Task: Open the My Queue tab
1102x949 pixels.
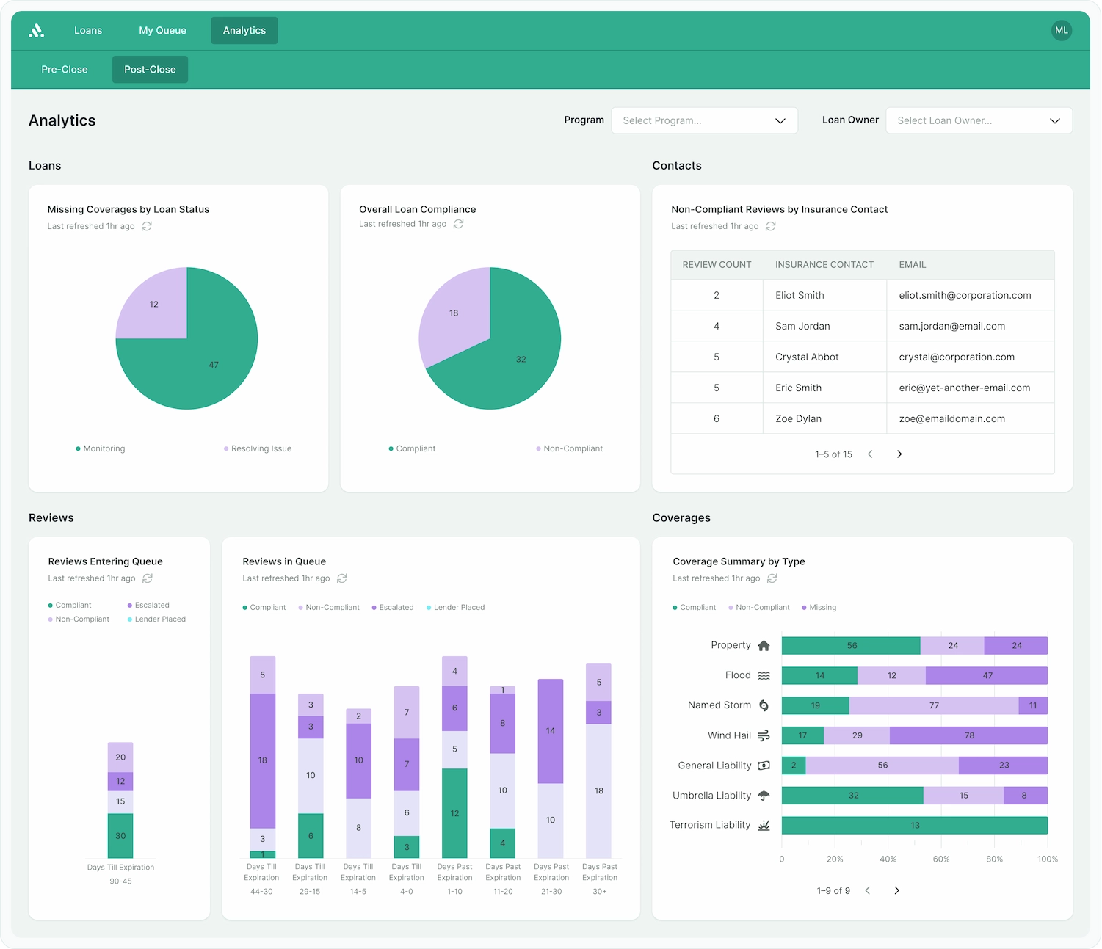Action: click(163, 31)
